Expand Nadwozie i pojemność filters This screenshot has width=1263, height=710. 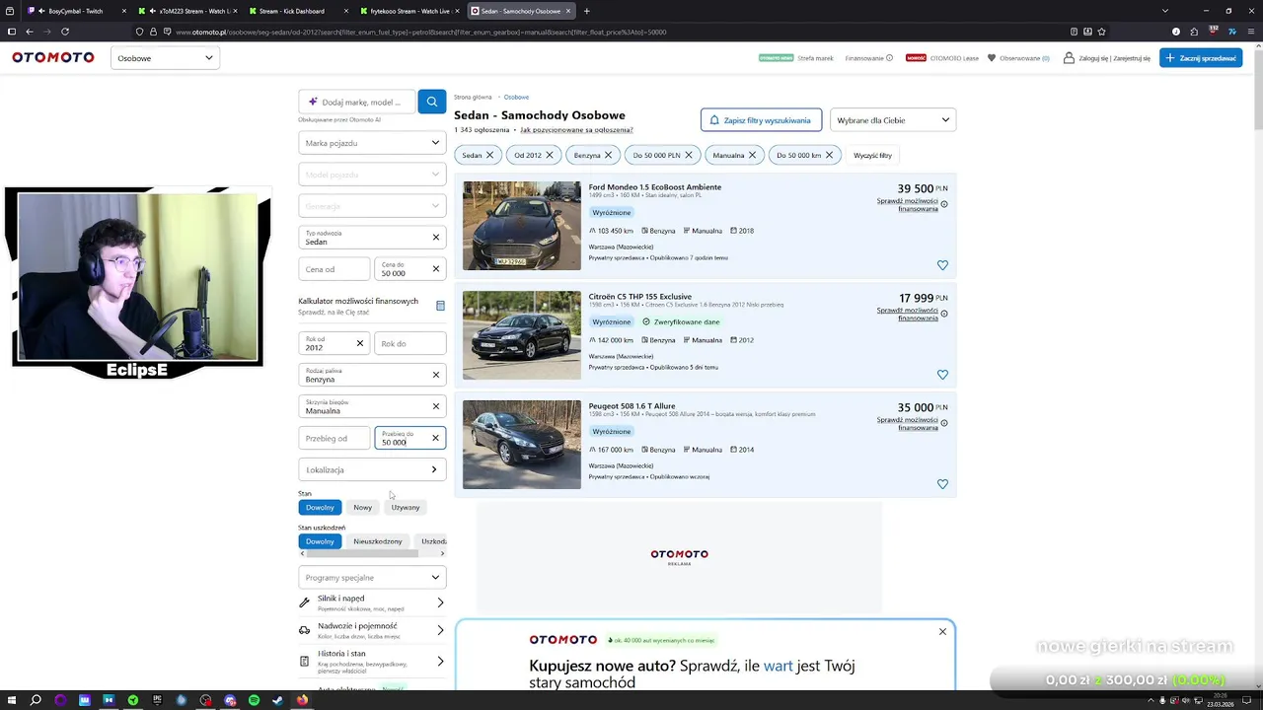coord(372,629)
